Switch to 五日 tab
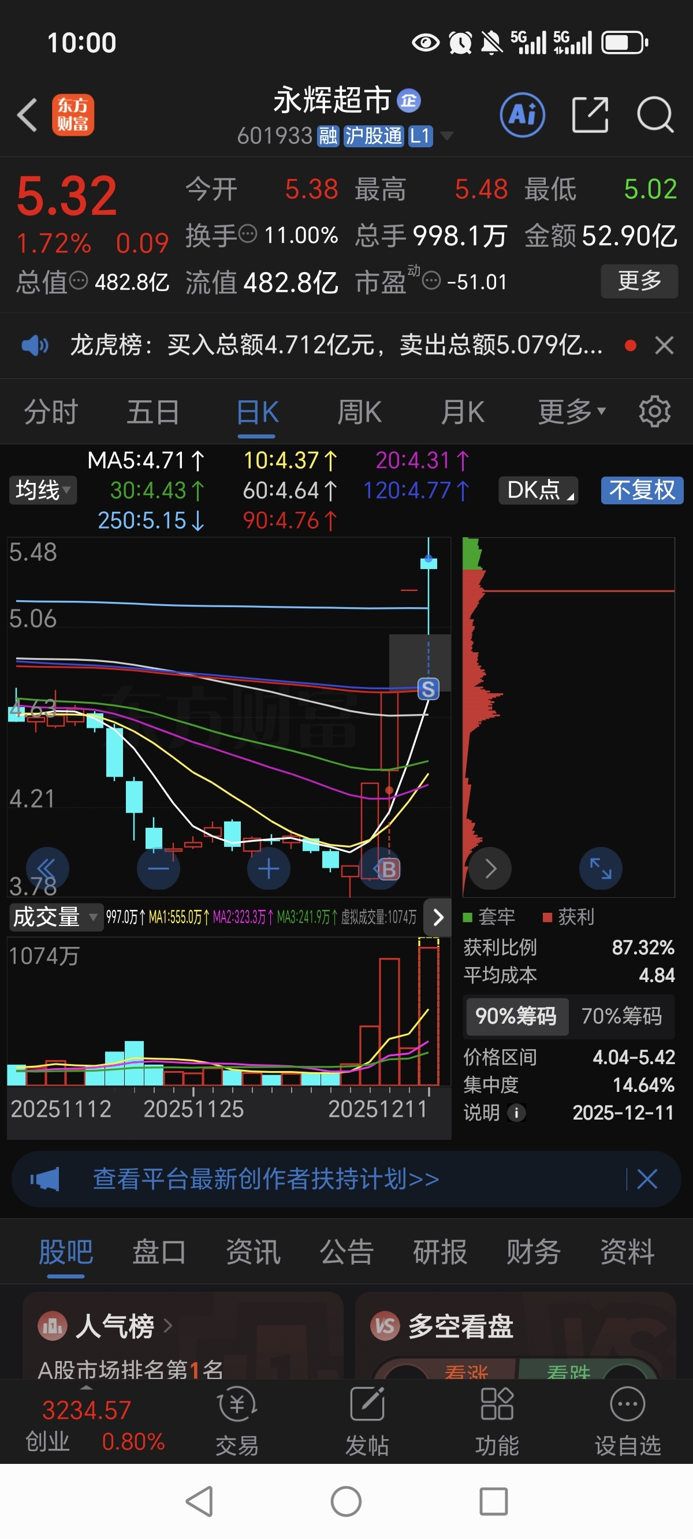The width and height of the screenshot is (693, 1539). pyautogui.click(x=153, y=412)
